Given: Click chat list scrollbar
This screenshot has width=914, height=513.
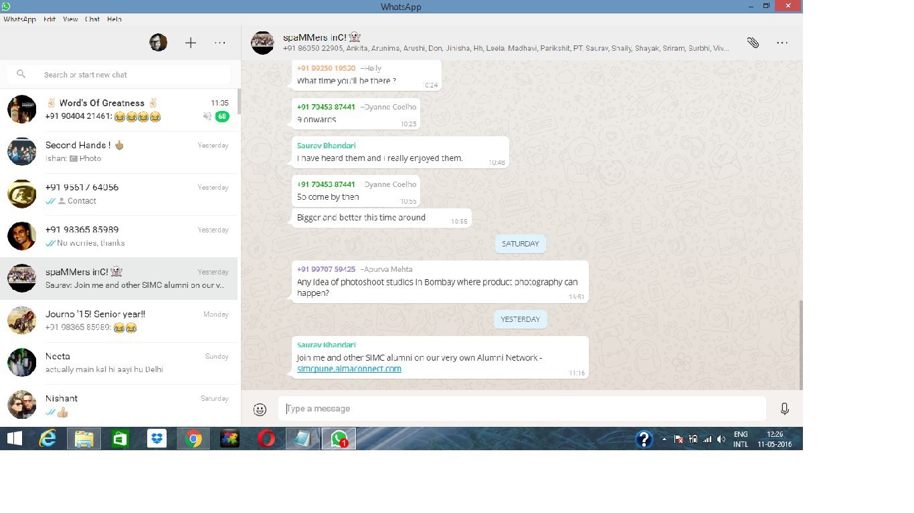Looking at the screenshot, I should 239,102.
